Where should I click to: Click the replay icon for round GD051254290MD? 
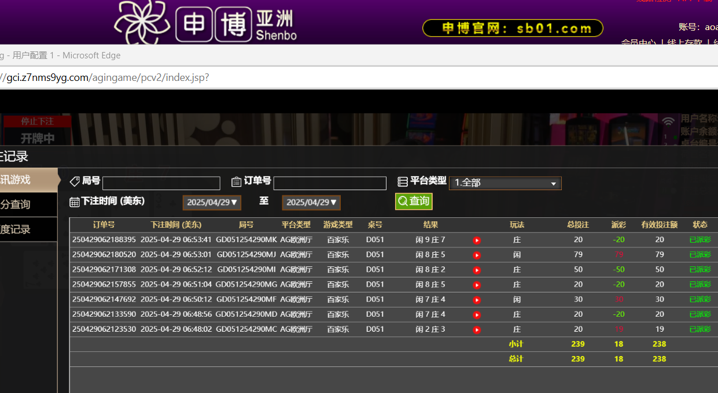[x=477, y=315]
